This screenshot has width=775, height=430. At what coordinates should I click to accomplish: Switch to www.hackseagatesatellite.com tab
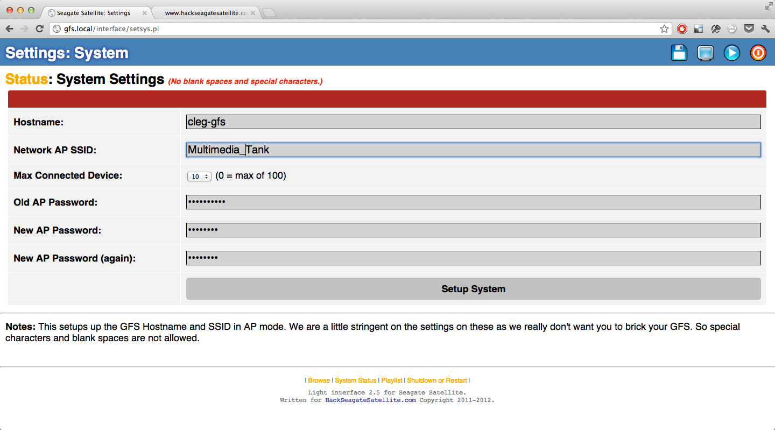coord(206,13)
